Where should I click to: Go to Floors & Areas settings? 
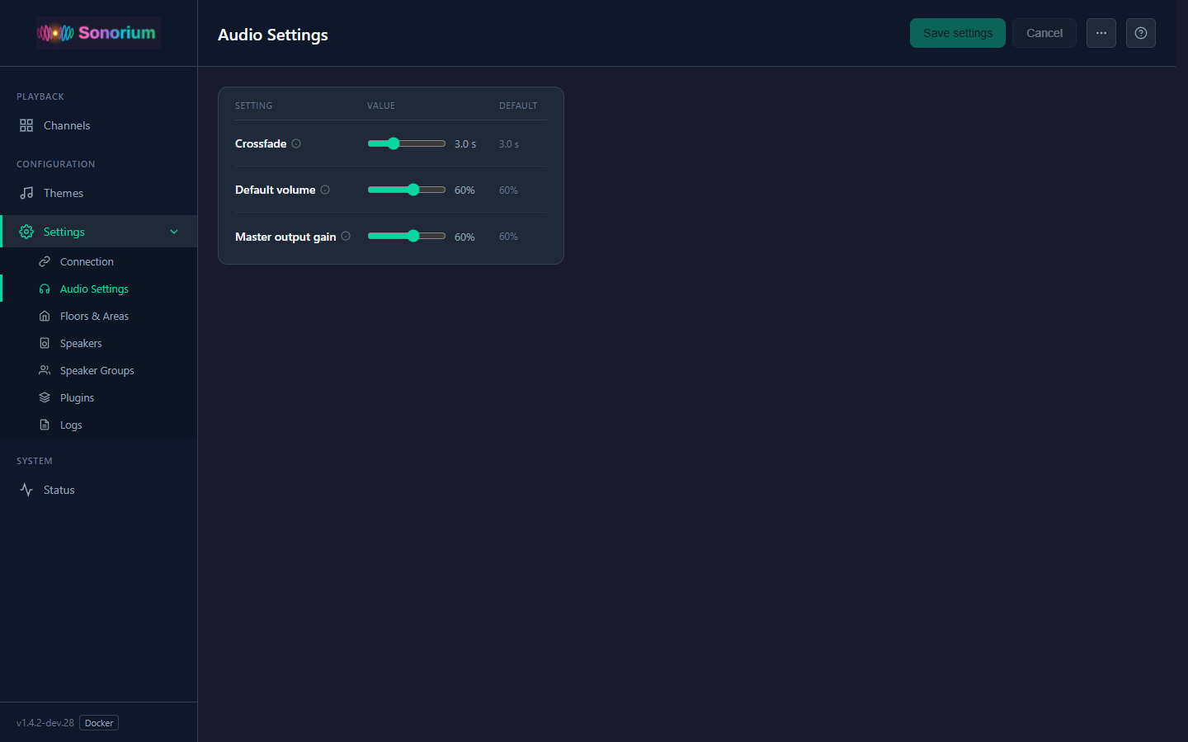(99, 316)
